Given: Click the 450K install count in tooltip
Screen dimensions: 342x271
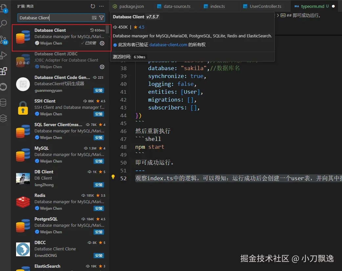Looking at the screenshot, I should [x=120, y=27].
